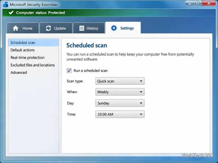
Task: Open Excluded files and locations
Action: (33, 65)
